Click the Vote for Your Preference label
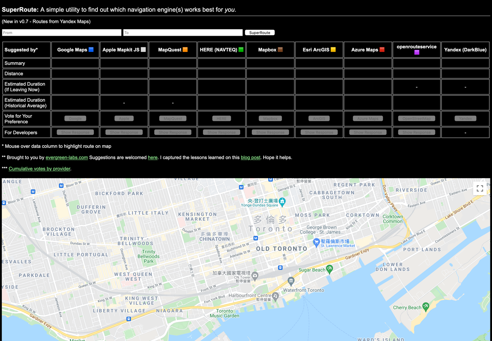This screenshot has height=341, width=492. [x=18, y=119]
